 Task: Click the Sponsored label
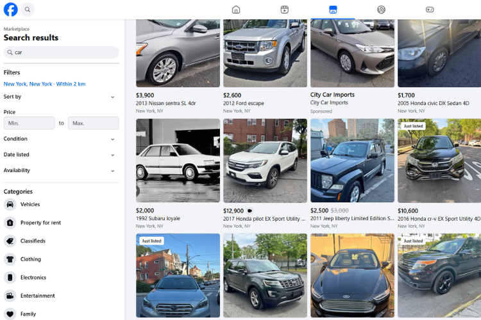point(321,111)
